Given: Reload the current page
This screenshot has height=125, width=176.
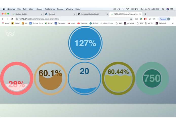Looking at the screenshot, I should pos(12,19).
